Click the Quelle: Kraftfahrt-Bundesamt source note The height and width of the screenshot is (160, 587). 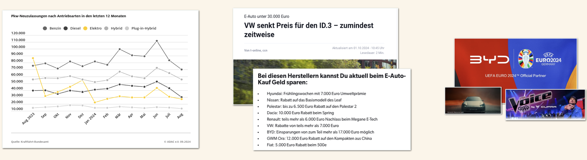(30, 142)
